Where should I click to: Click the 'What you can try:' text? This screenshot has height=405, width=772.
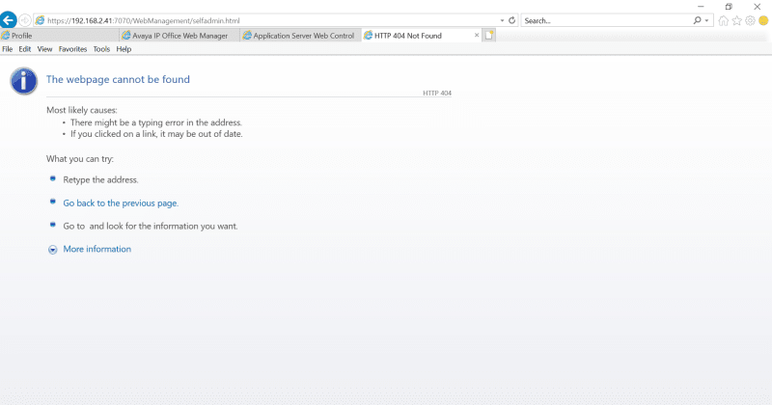click(x=80, y=159)
